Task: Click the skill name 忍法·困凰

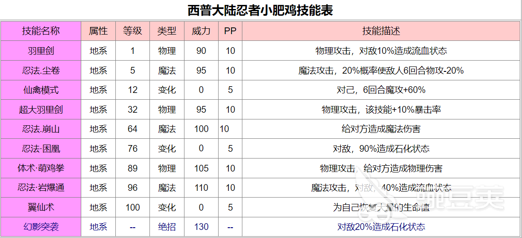Action: coord(41,149)
